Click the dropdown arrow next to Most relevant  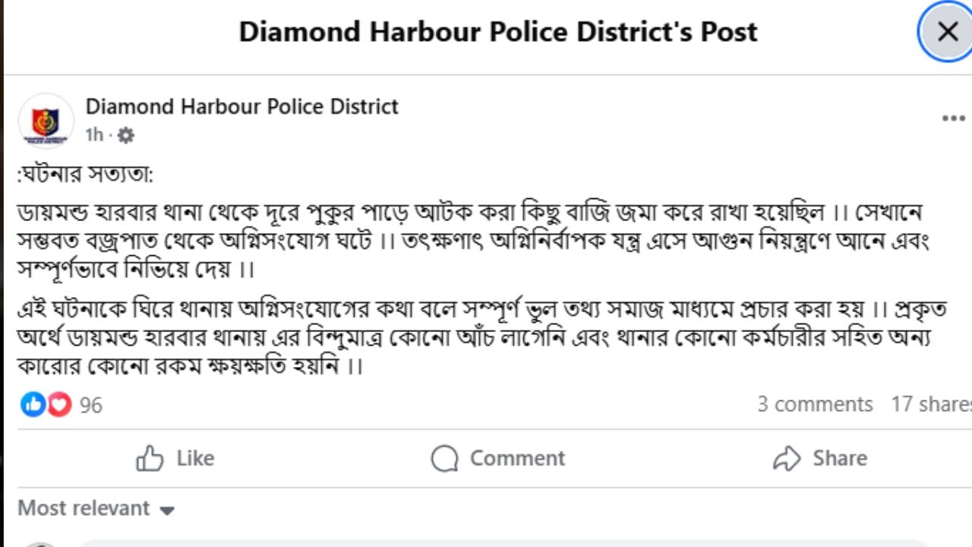point(167,510)
